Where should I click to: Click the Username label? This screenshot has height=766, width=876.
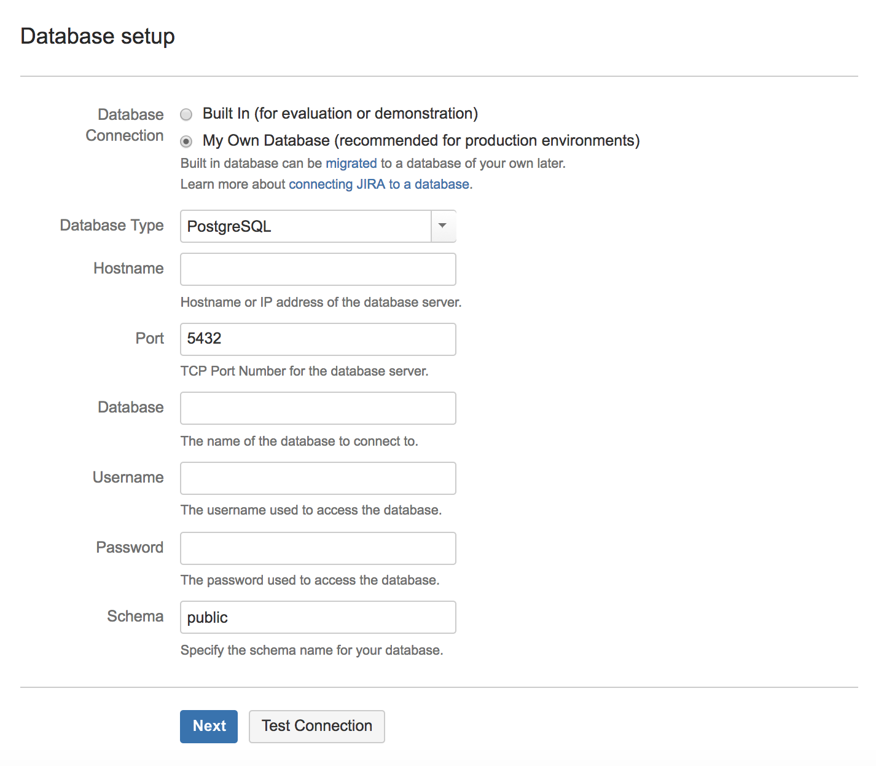[128, 478]
